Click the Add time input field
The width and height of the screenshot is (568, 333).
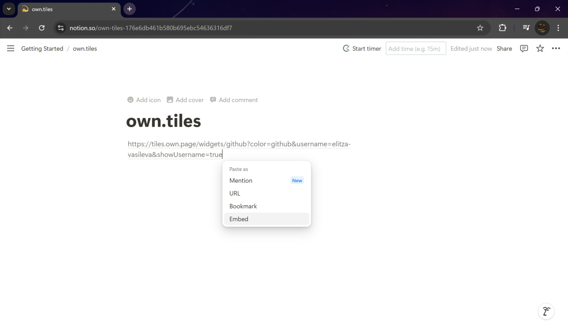pyautogui.click(x=416, y=48)
